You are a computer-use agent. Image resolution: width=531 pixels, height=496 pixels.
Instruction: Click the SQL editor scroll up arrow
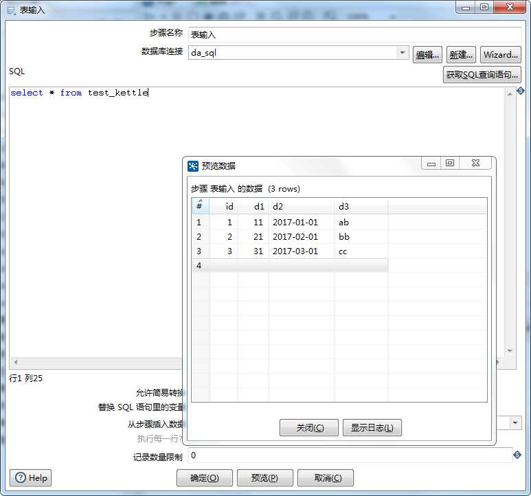[x=510, y=95]
